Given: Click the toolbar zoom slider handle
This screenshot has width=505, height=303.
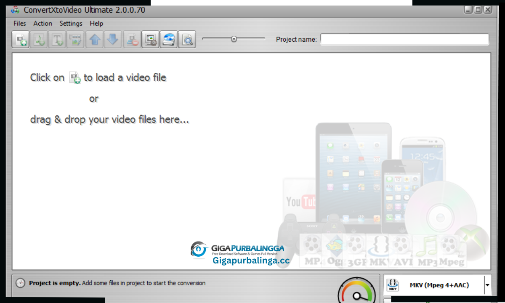Looking at the screenshot, I should (x=234, y=39).
